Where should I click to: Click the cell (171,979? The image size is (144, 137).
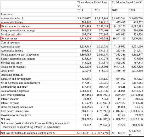point(86,103)
